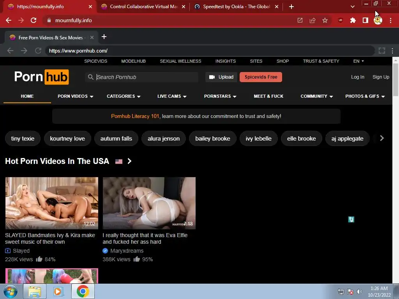The image size is (399, 299).
Task: Click Log In
Action: pyautogui.click(x=358, y=77)
